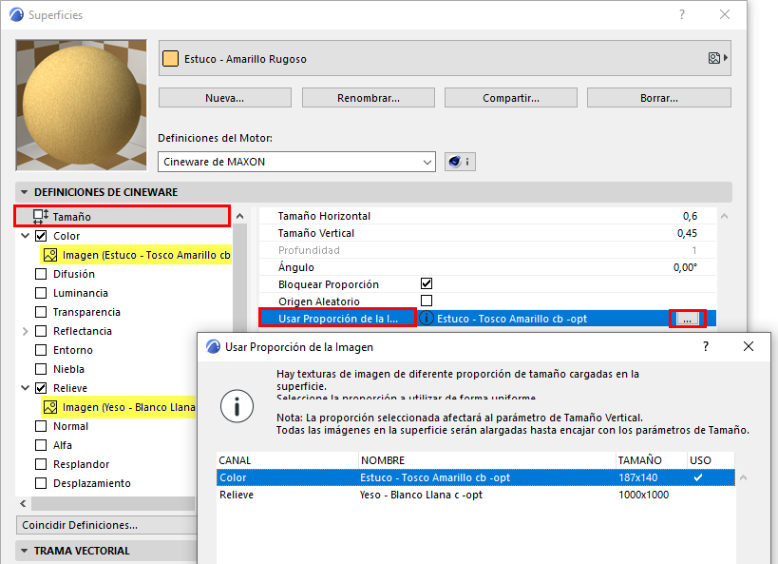Click the Nueva... button

[x=225, y=97]
